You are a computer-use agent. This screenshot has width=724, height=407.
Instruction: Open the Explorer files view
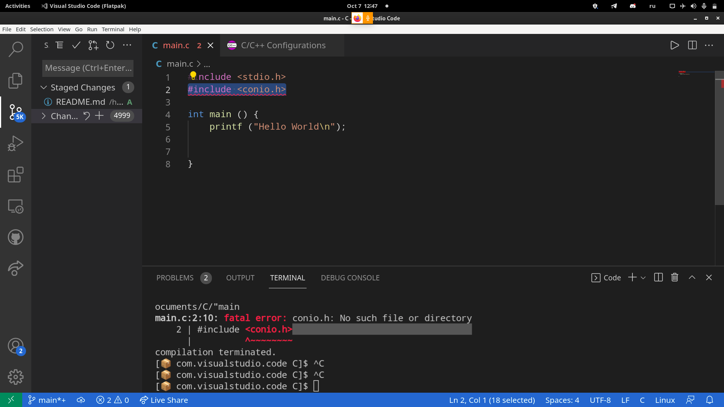click(15, 80)
